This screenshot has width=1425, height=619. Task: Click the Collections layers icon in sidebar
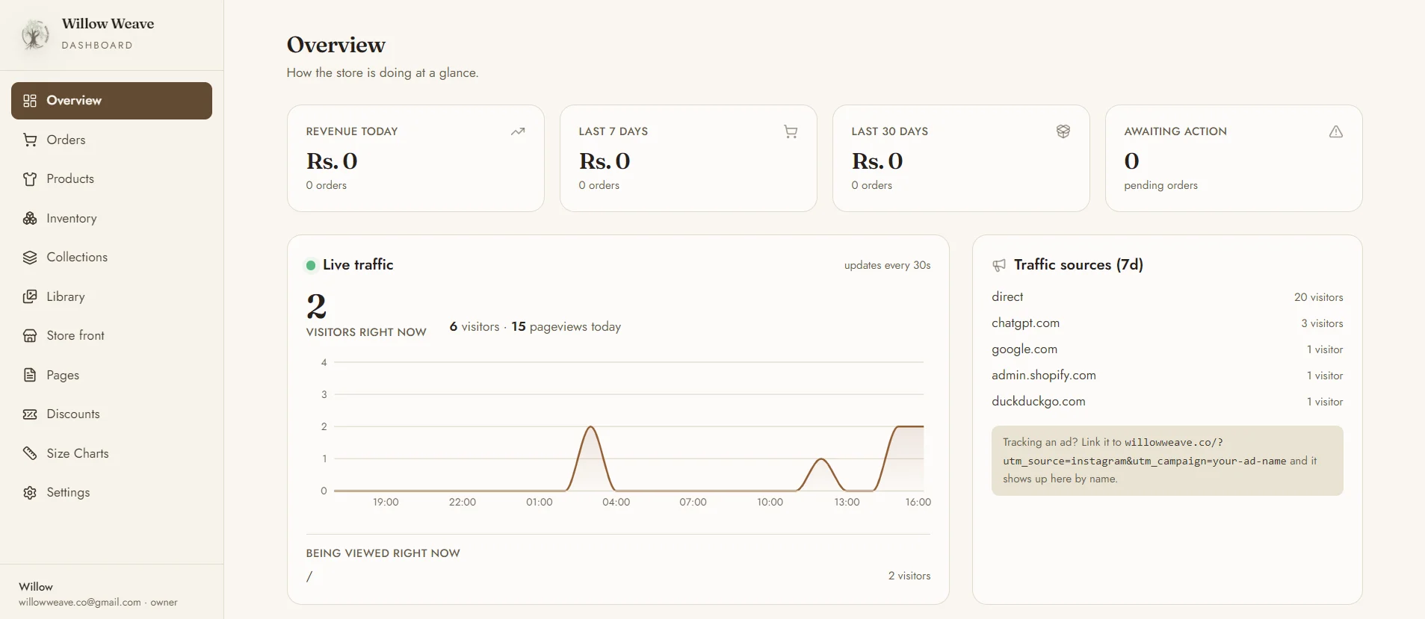tap(30, 258)
